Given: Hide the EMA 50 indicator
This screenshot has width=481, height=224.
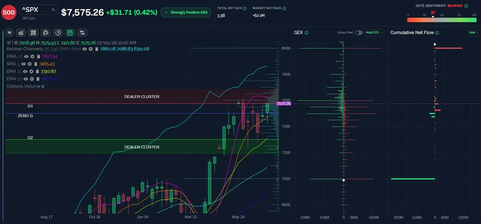Looking at the screenshot, I should click(26, 79).
